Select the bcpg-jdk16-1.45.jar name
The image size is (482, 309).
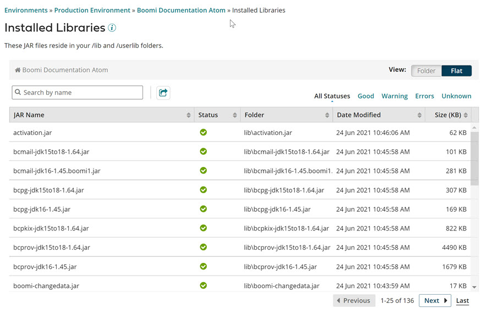(42, 209)
